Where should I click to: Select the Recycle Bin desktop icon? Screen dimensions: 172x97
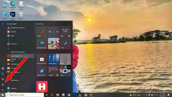click(21, 16)
